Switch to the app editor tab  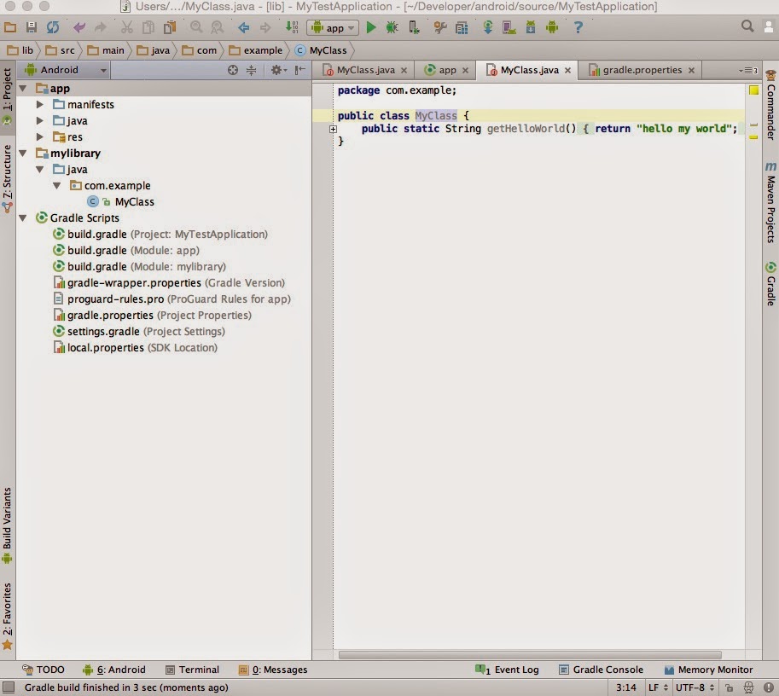coord(446,70)
